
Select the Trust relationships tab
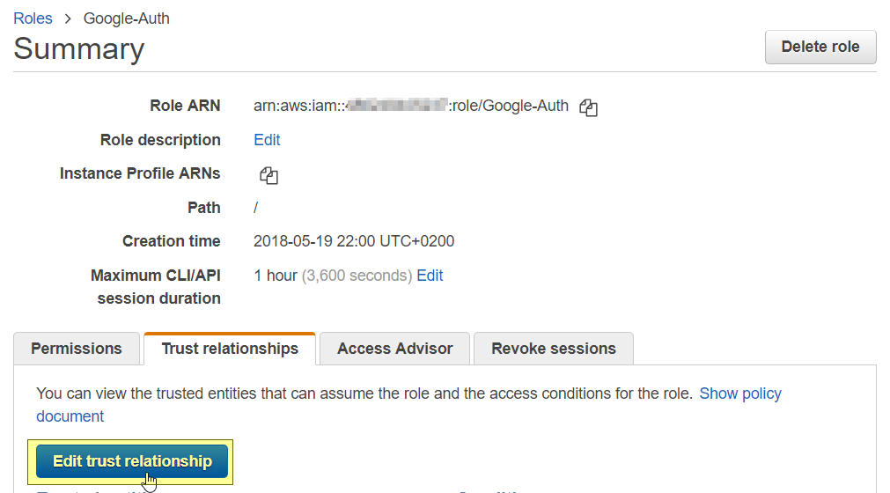pyautogui.click(x=230, y=349)
